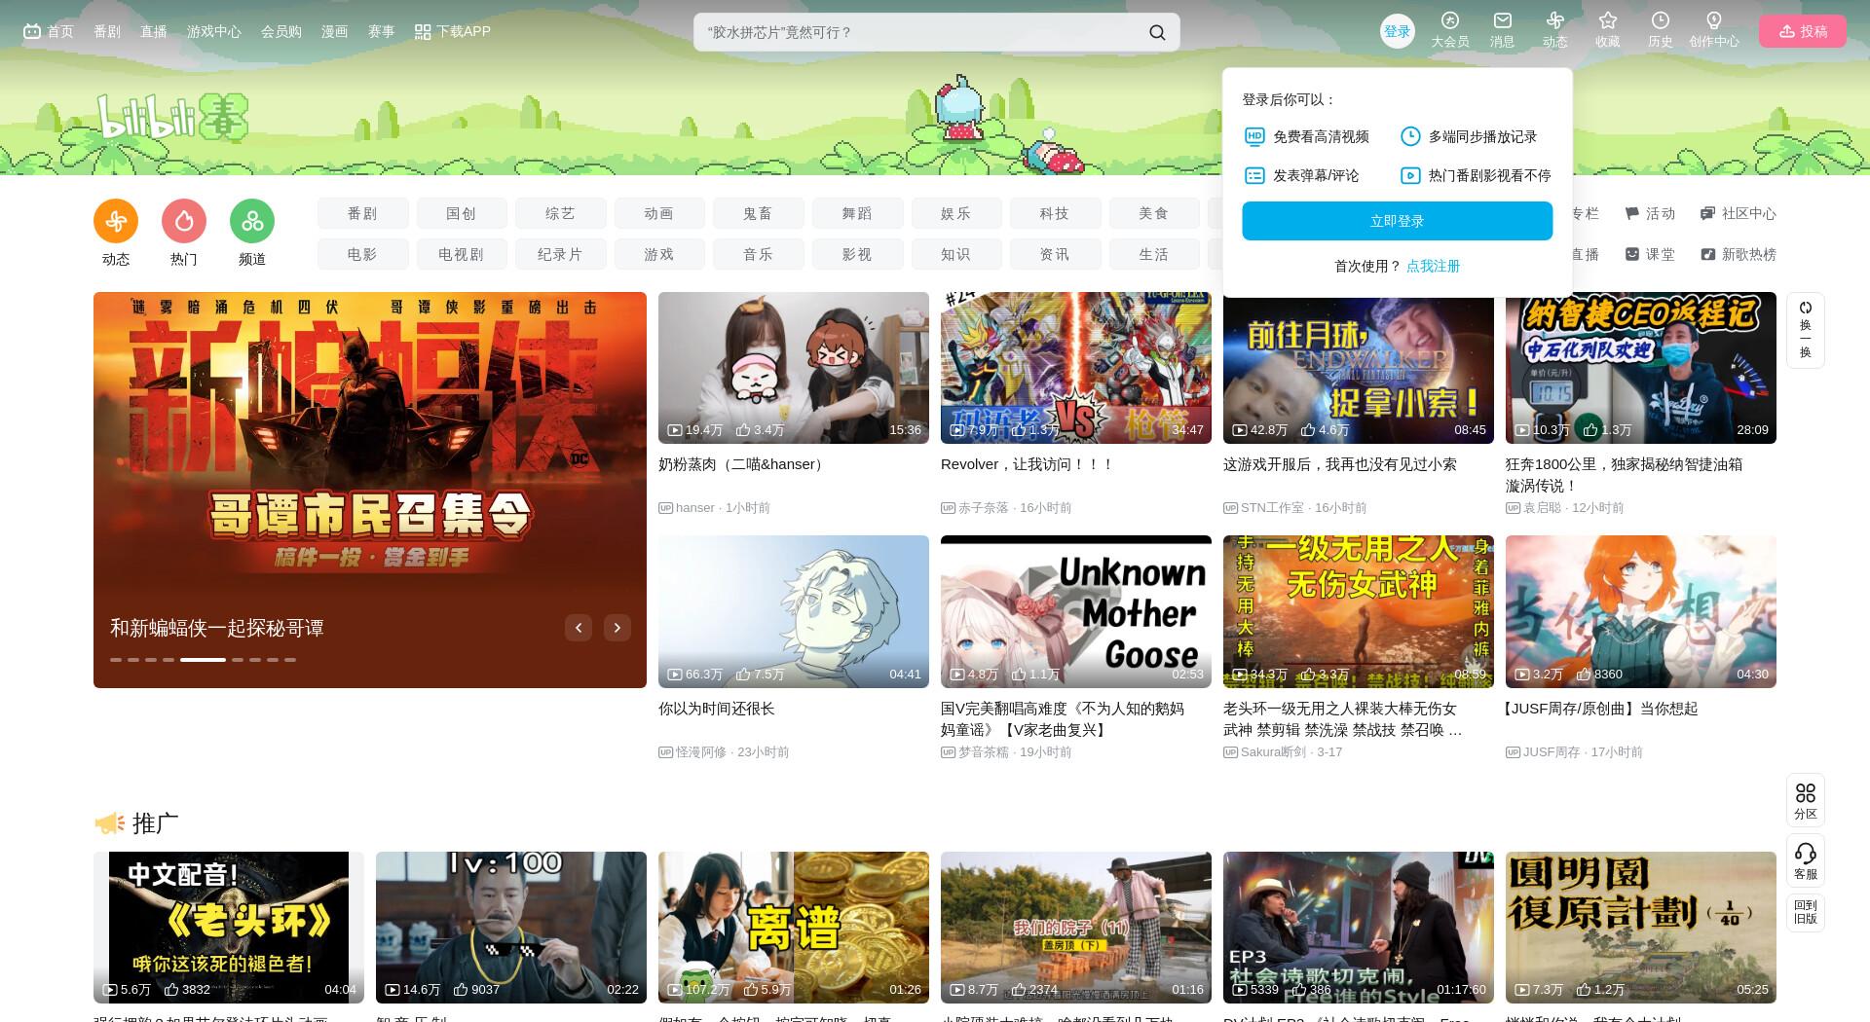Click the search input field

[920, 32]
